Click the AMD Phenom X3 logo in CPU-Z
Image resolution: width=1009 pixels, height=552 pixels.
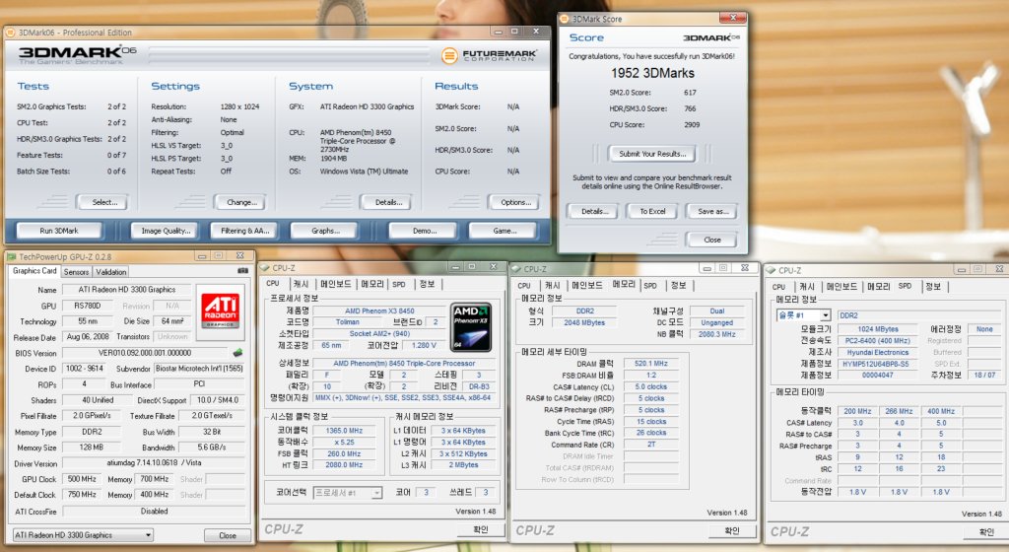(470, 327)
